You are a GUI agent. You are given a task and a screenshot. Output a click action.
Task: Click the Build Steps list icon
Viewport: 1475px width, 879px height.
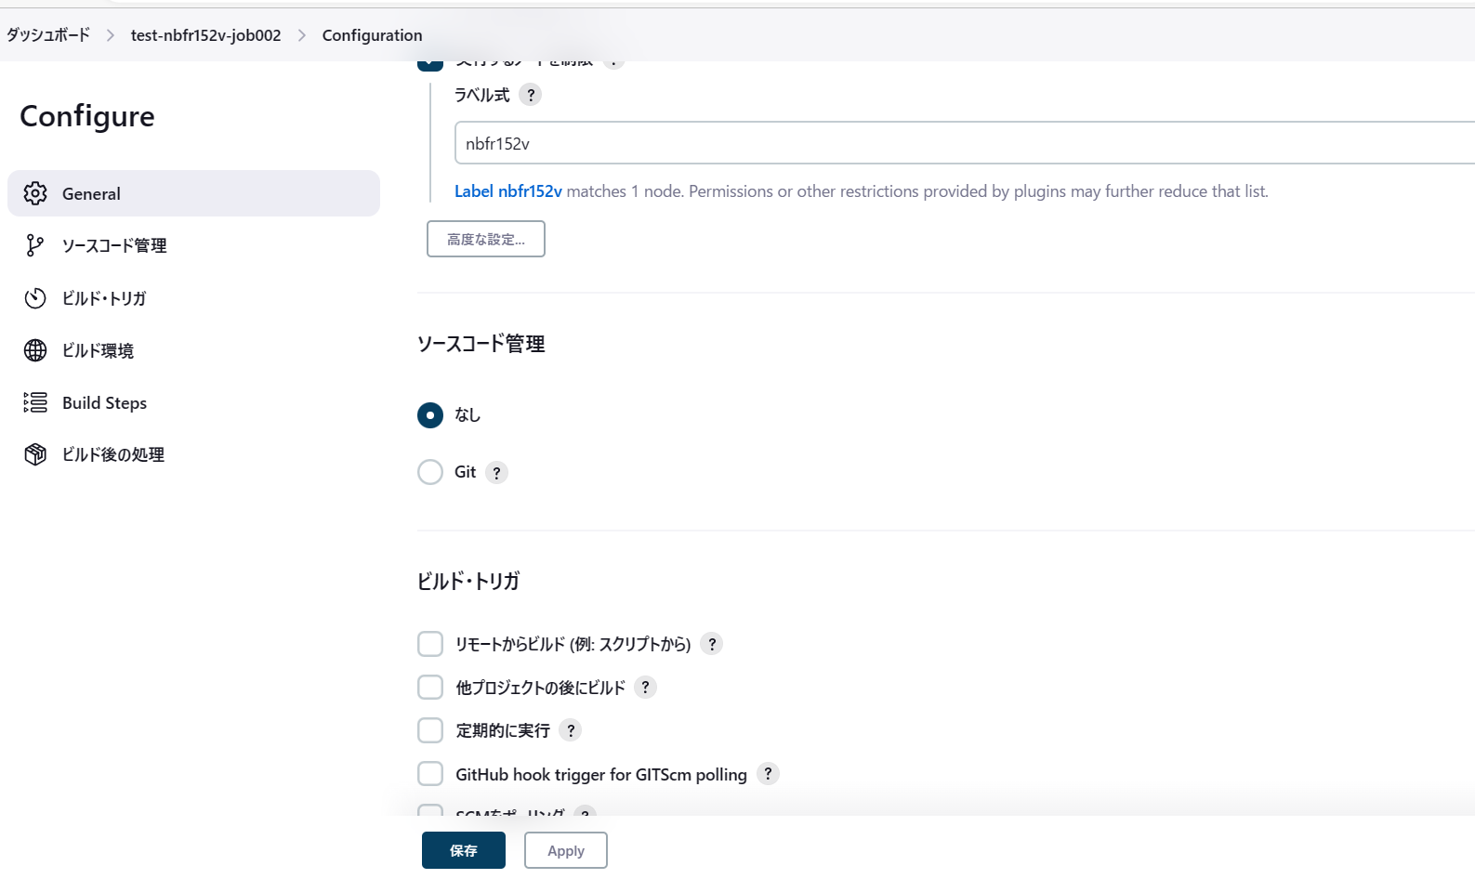(x=35, y=402)
